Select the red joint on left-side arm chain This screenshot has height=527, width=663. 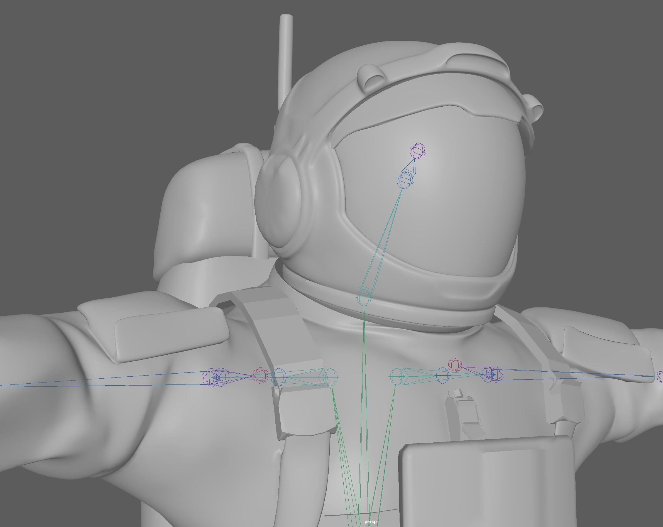click(x=260, y=376)
